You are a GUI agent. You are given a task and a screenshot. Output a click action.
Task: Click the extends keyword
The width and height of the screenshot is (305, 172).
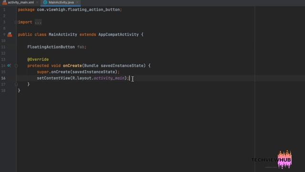tap(88, 34)
